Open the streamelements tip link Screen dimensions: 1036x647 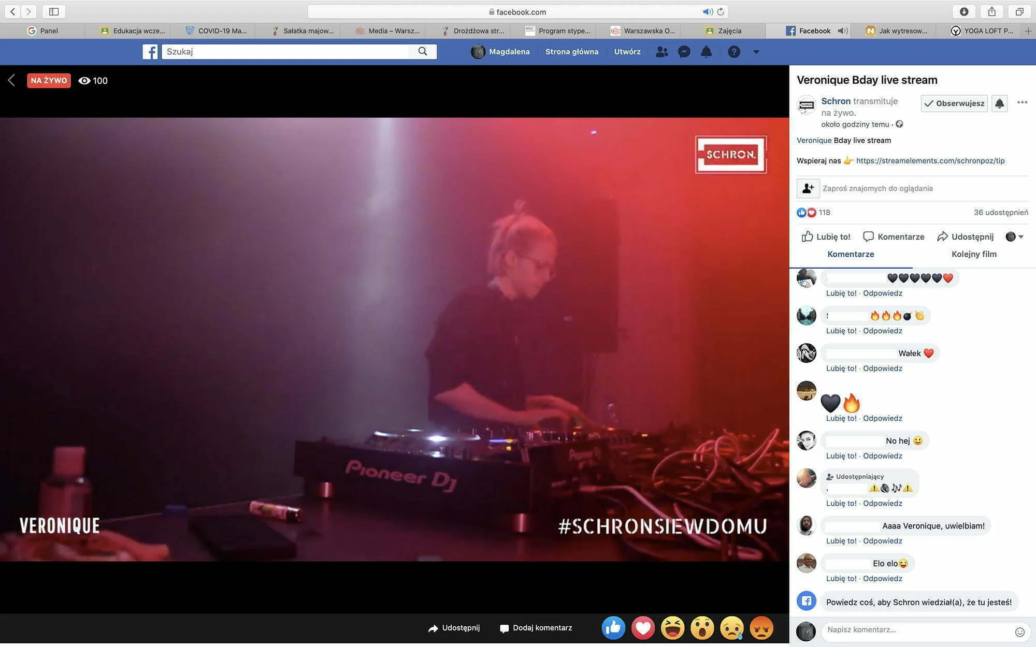(930, 161)
